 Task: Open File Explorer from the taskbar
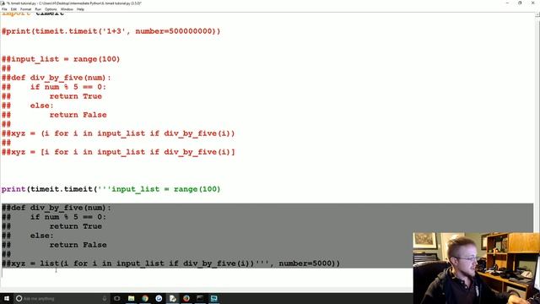[x=132, y=298]
